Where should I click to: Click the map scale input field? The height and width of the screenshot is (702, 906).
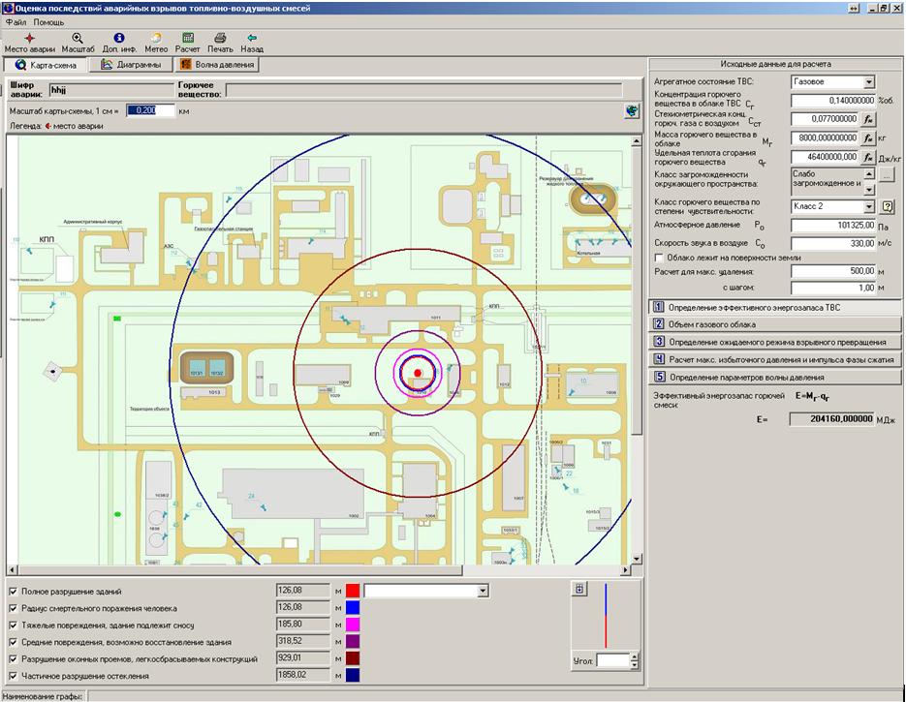[x=150, y=110]
